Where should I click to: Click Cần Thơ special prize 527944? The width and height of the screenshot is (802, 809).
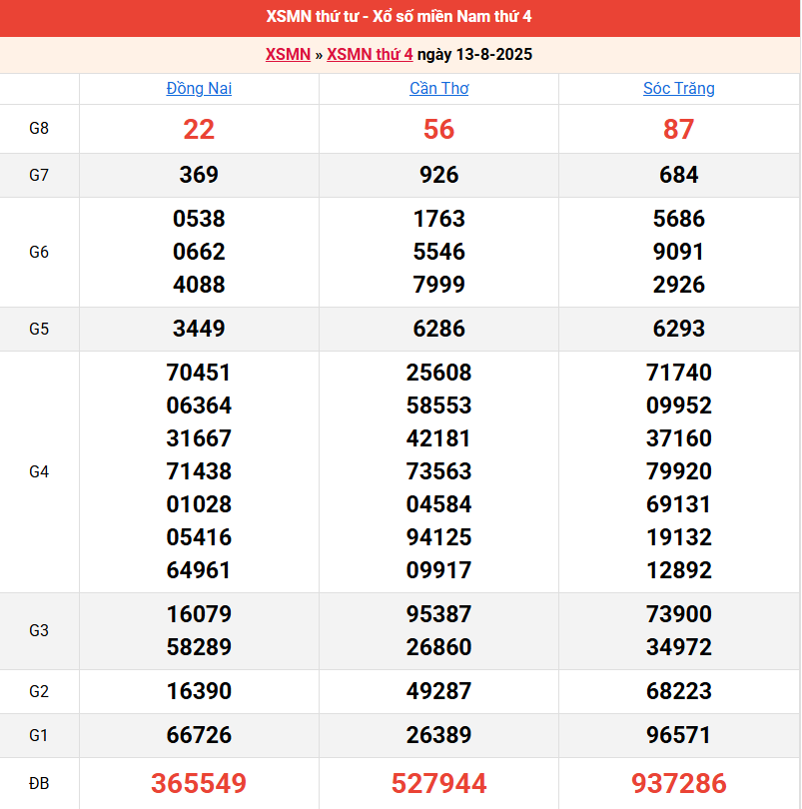(x=438, y=784)
